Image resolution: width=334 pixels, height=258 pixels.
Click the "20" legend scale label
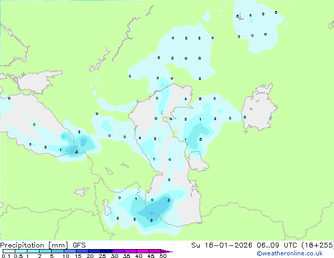pos(90,256)
